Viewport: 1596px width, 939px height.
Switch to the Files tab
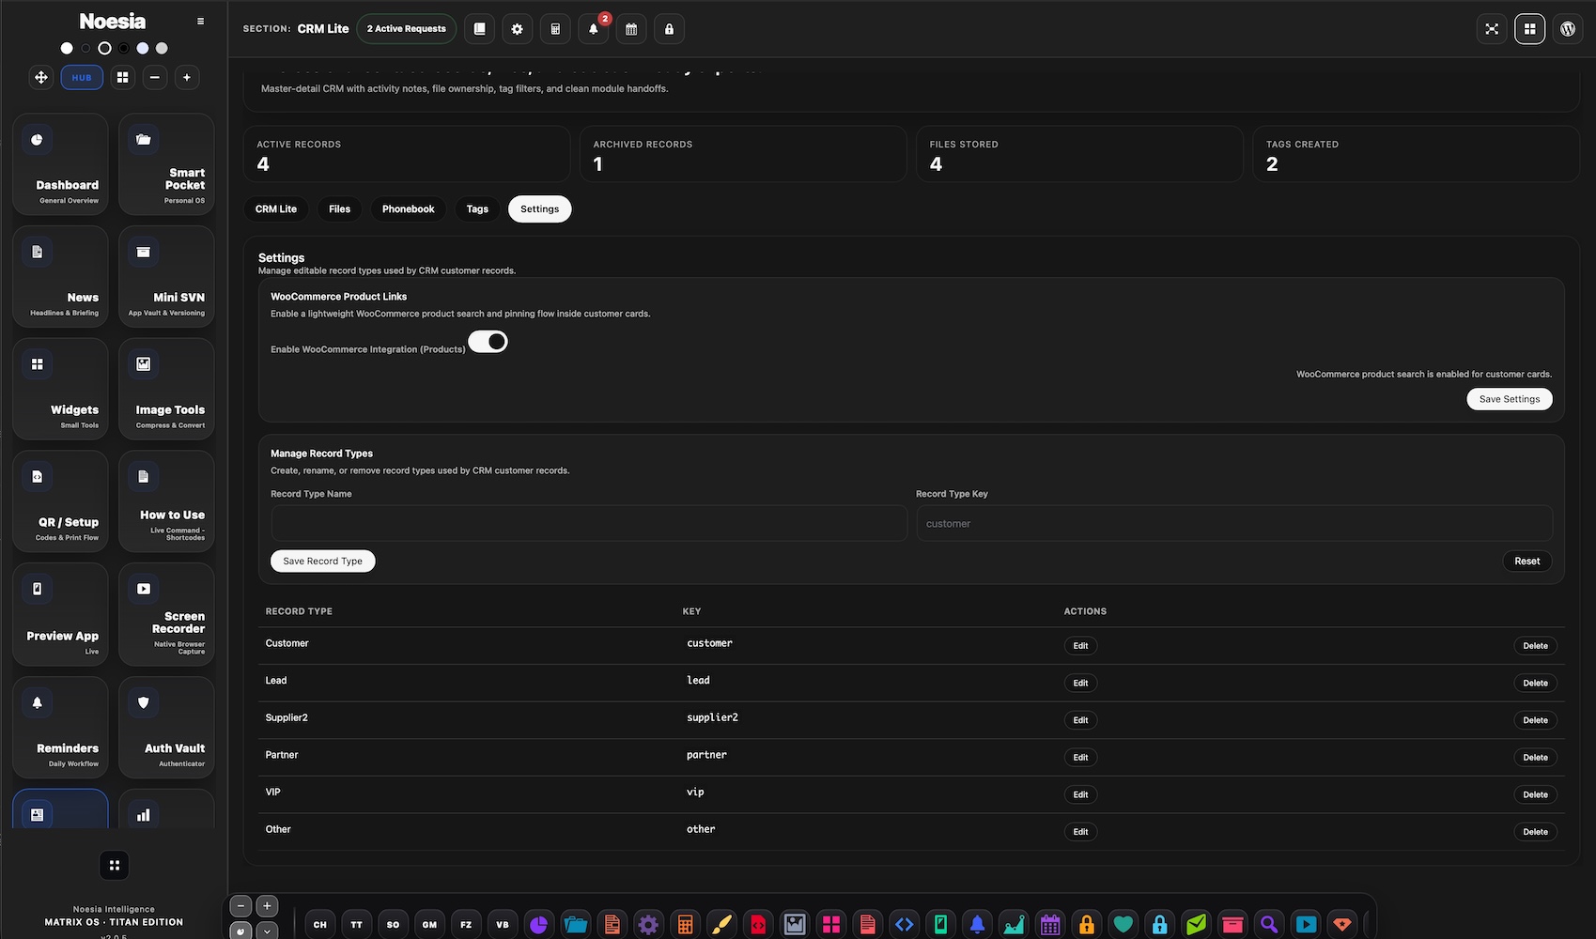point(340,209)
